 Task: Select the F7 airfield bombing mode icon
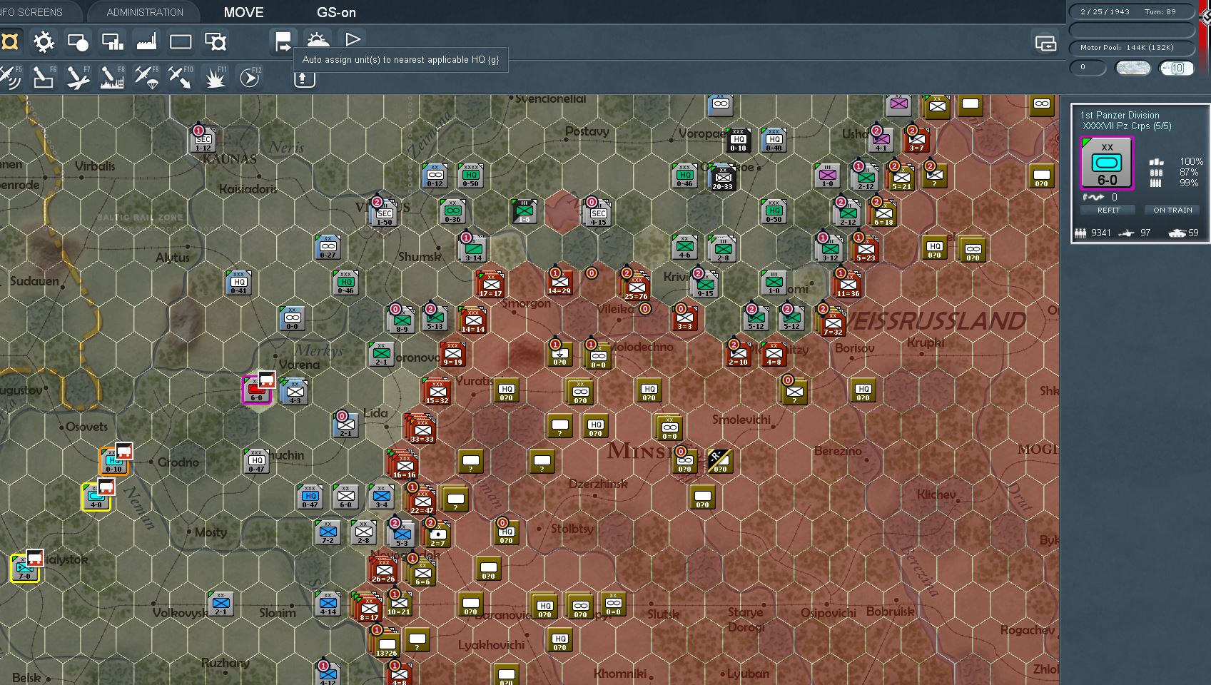(78, 77)
